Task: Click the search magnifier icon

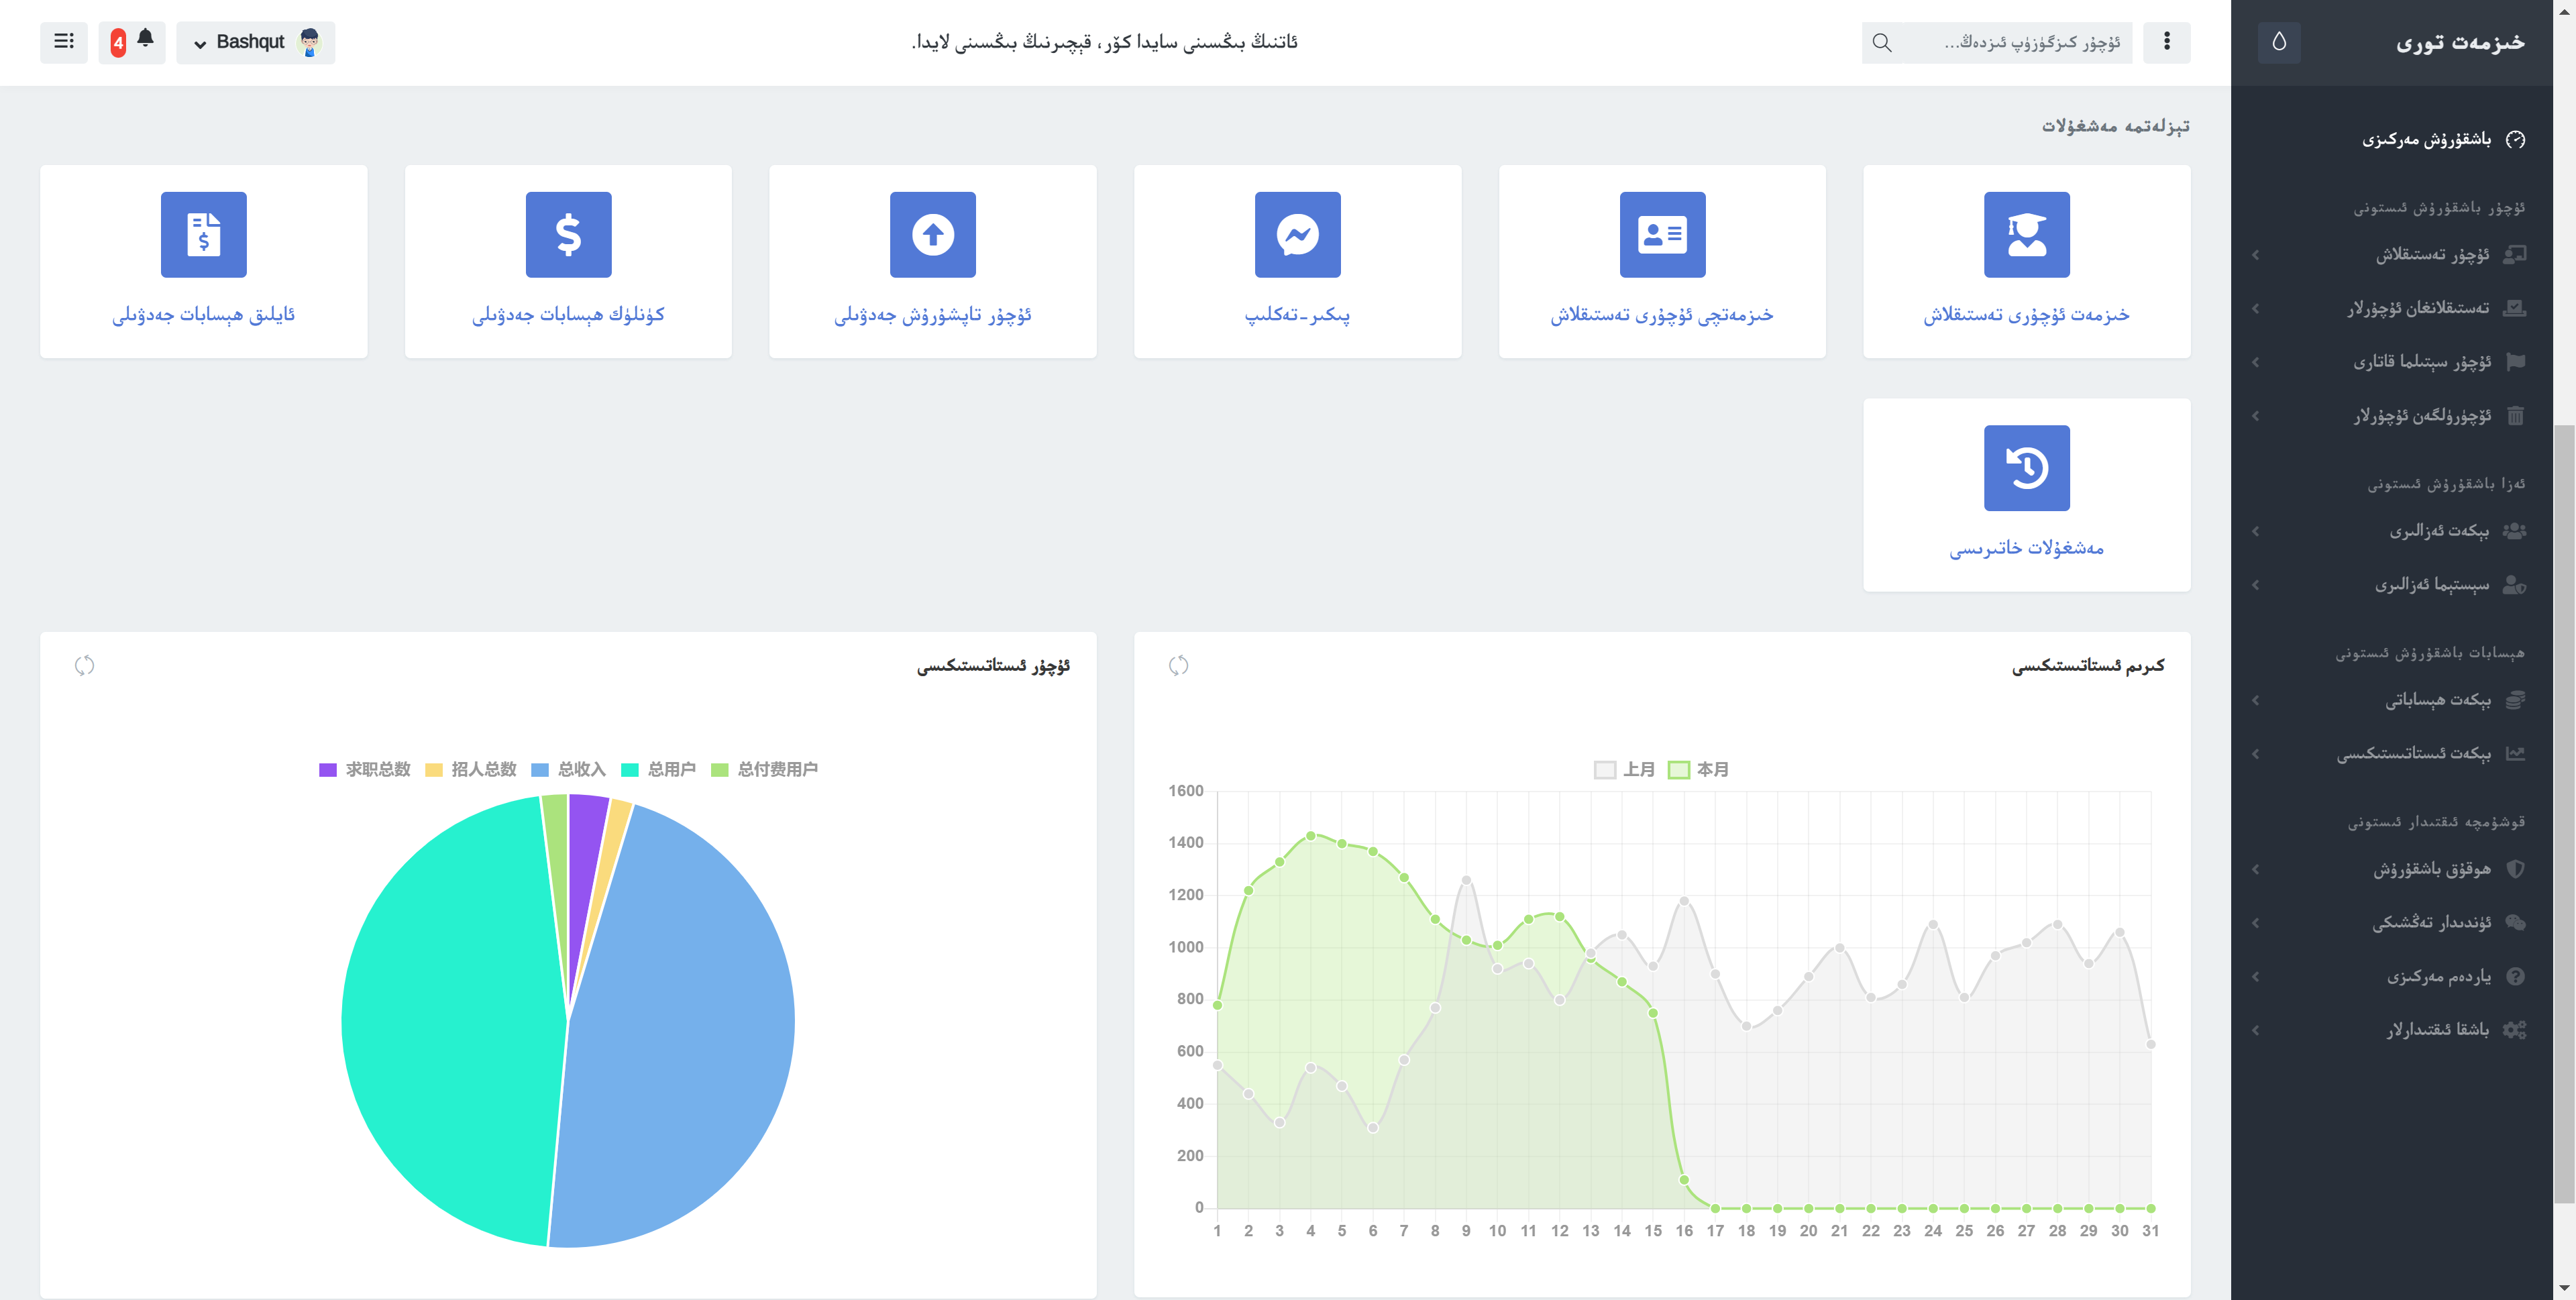Action: pos(1882,42)
